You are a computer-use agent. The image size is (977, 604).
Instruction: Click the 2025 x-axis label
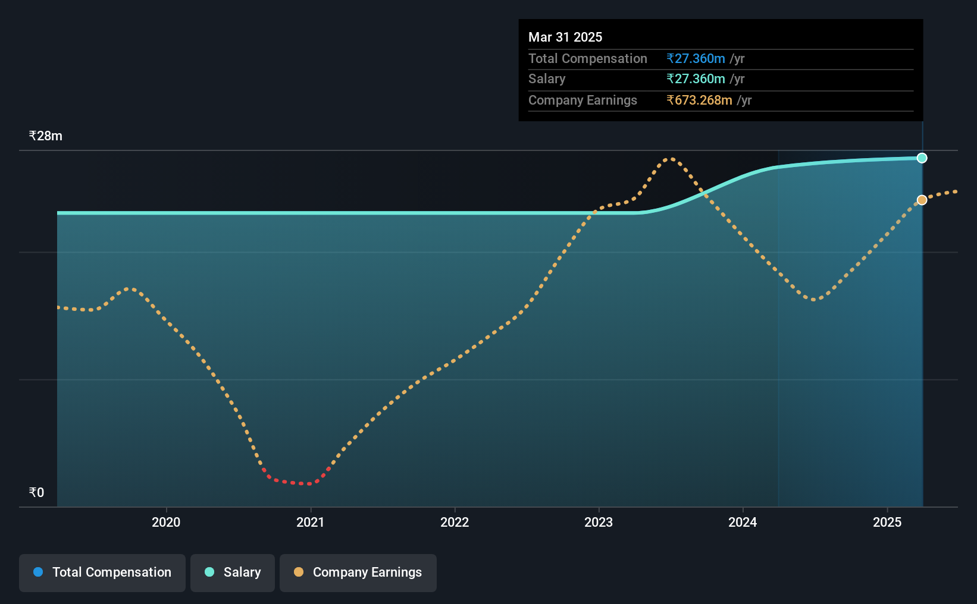pyautogui.click(x=887, y=522)
